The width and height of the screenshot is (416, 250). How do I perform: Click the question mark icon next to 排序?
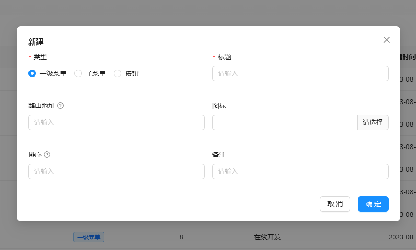47,155
